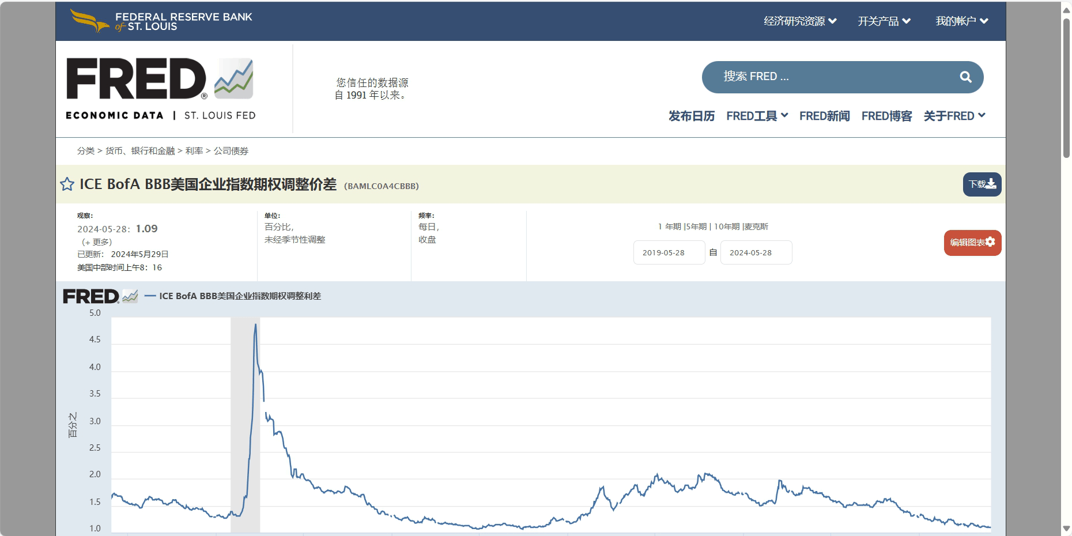Open the 我的帐户 account dropdown
Image resolution: width=1072 pixels, height=536 pixels.
pos(962,21)
